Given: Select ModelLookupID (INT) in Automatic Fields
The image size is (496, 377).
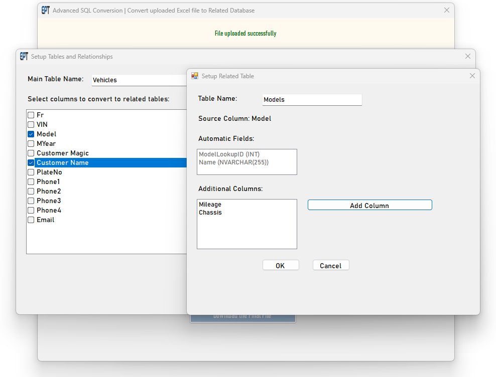Looking at the screenshot, I should 229,154.
